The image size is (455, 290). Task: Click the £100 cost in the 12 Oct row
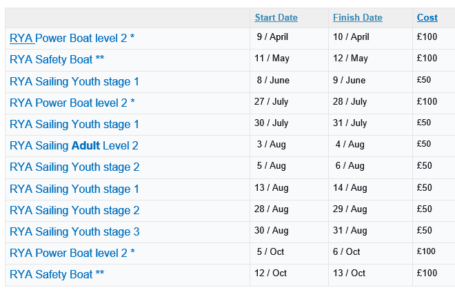click(427, 273)
